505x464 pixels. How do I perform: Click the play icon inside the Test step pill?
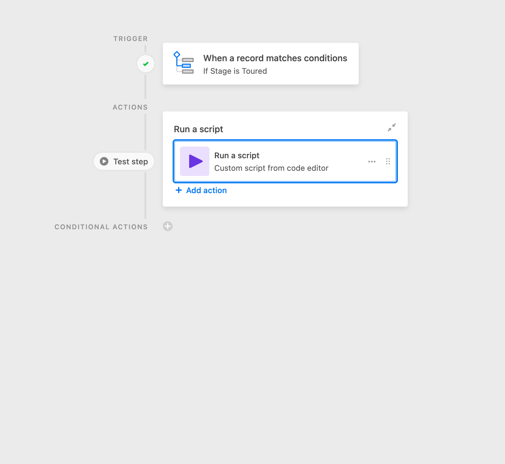click(103, 161)
